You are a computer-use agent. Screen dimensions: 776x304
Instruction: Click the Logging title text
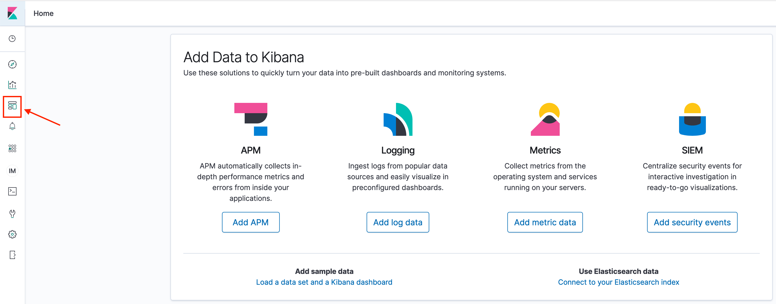398,150
